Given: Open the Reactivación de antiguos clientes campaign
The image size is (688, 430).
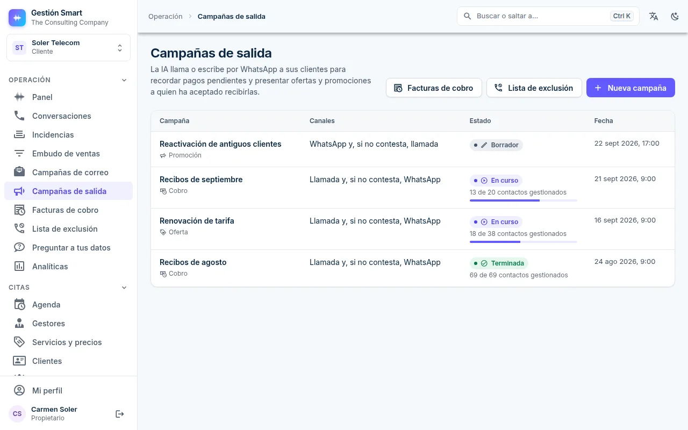Looking at the screenshot, I should (220, 144).
